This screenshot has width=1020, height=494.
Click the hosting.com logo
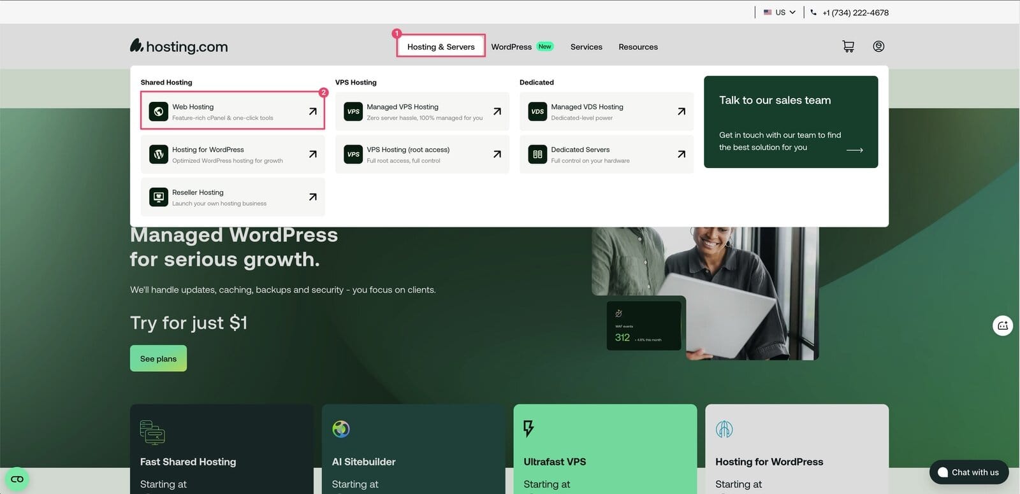178,46
